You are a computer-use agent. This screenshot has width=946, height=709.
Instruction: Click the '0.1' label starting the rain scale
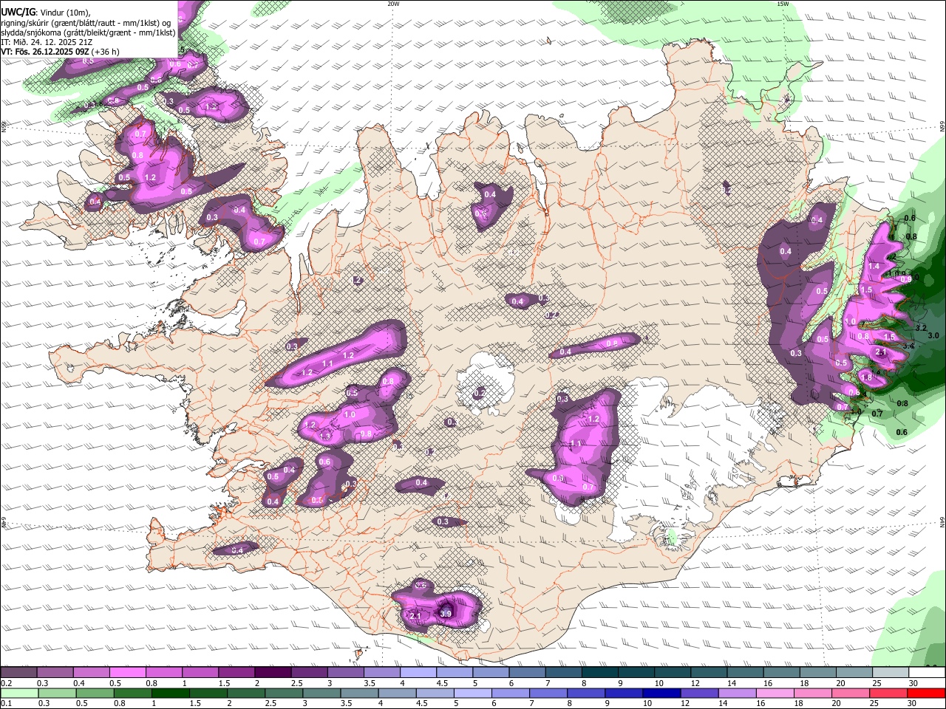[7, 703]
